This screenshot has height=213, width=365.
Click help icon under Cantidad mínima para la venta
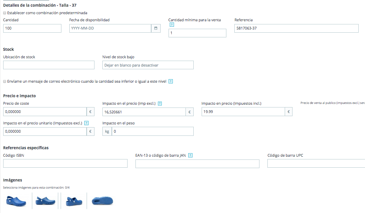coord(172,24)
